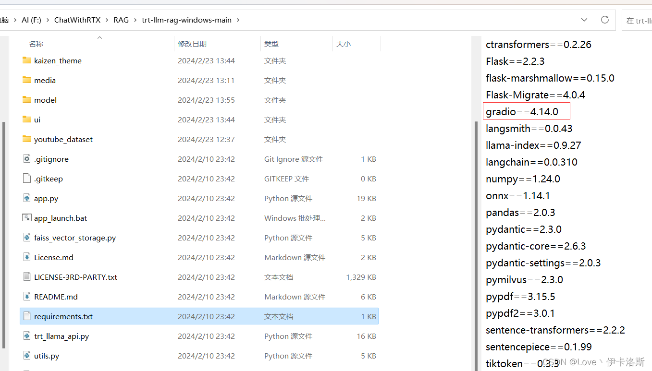Open the kaizen_theme folder icon
This screenshot has width=652, height=371.
pos(27,60)
